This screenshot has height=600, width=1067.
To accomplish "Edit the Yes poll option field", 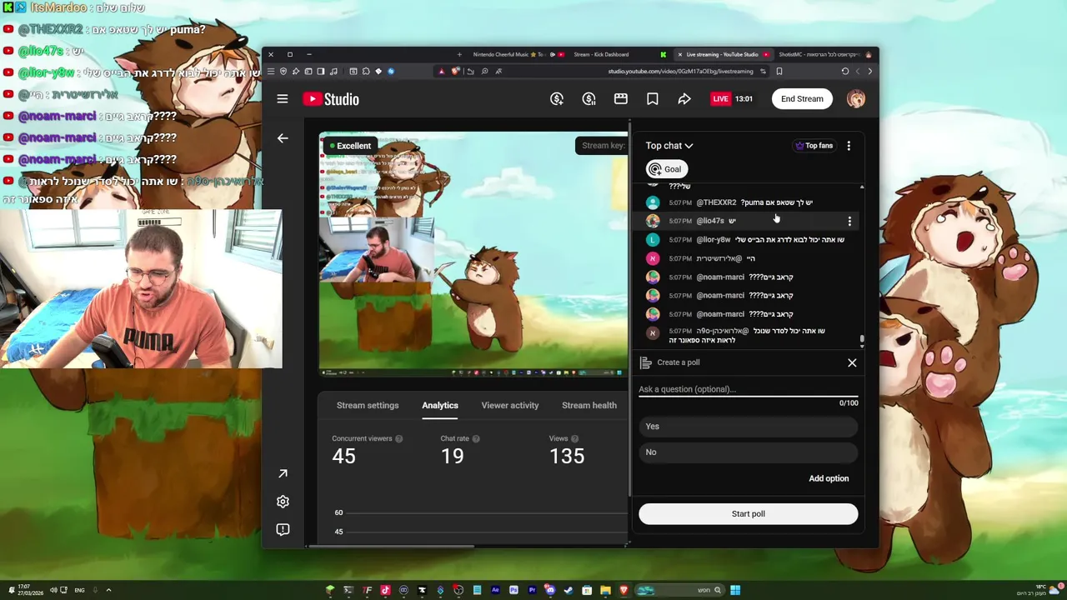I will [749, 426].
